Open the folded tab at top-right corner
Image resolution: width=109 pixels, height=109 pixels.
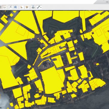[x=102, y=2]
